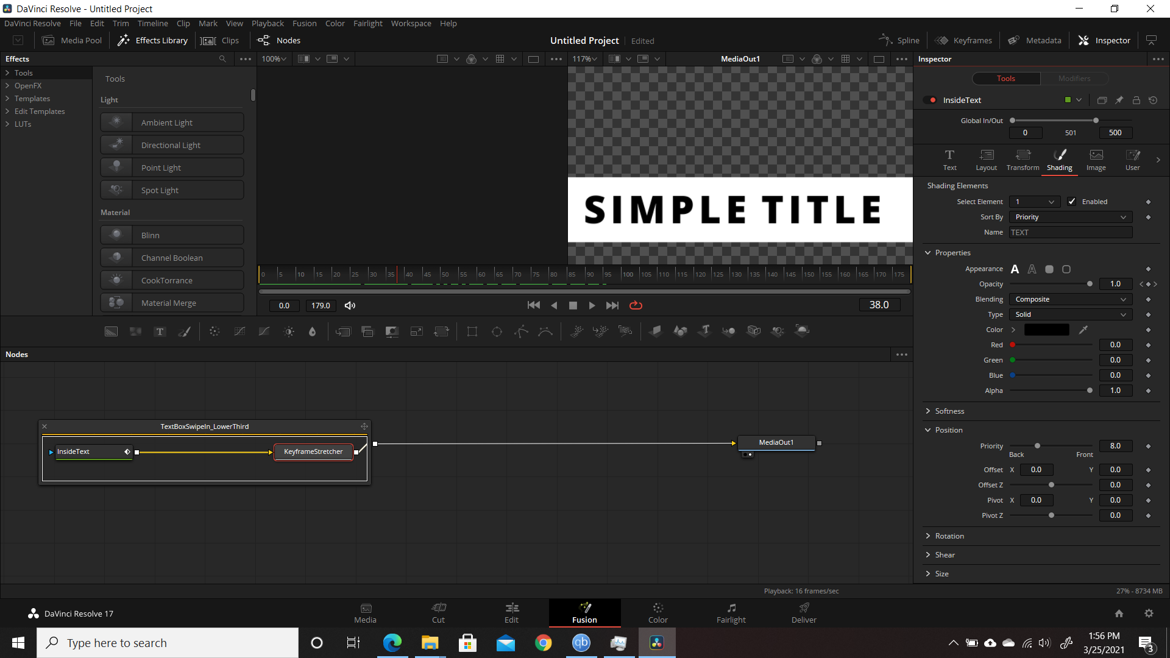Select text outline appearance icon
1170x658 pixels.
pos(1032,269)
